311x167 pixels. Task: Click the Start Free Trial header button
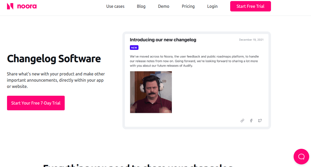coord(250,6)
